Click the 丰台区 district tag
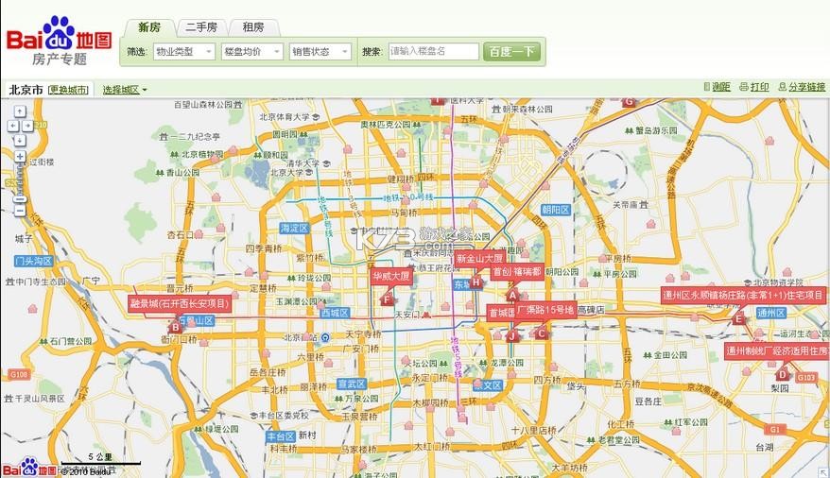Viewport: 830px width, 478px height. click(281, 436)
